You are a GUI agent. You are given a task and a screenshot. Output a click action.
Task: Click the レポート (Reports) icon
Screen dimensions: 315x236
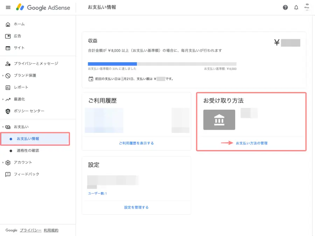click(x=8, y=87)
